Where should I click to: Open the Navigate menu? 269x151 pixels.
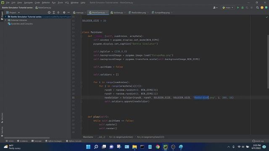[28, 3]
